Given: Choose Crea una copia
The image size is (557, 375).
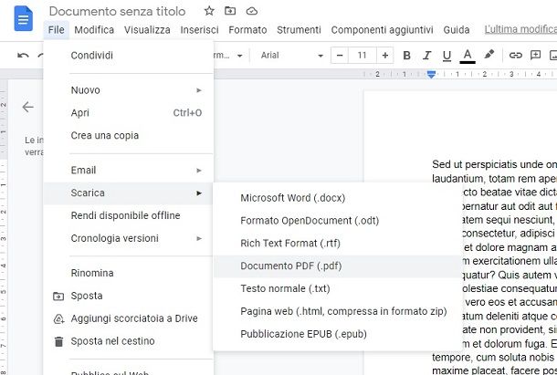Looking at the screenshot, I should pos(129,136).
